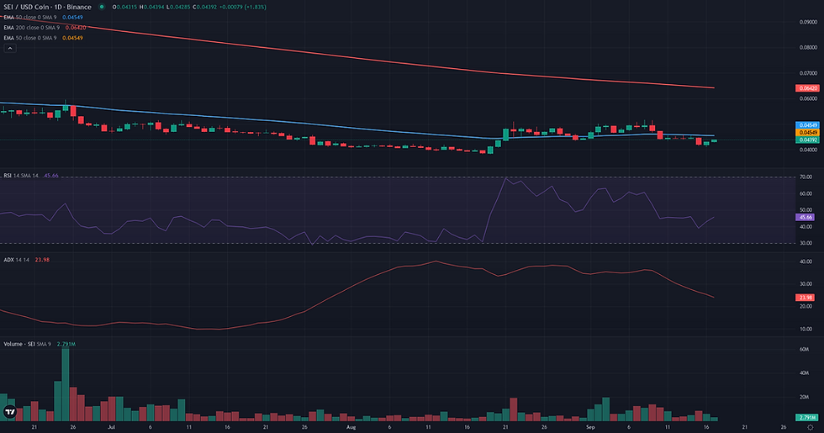
Task: Open the TradingView logo in the corner
Action: [9, 412]
